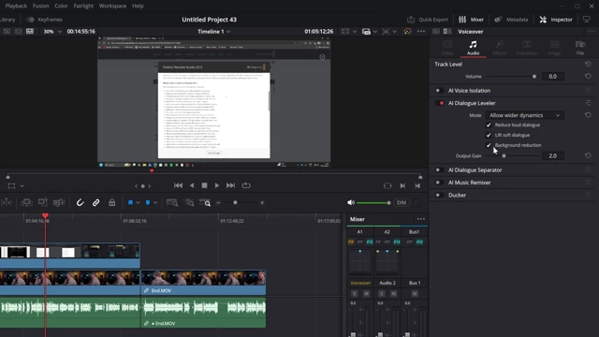
Task: Reset the Mode parameter
Action: 588,115
